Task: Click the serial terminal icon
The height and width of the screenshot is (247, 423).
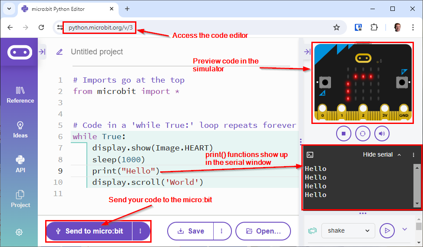Action: pos(310,155)
